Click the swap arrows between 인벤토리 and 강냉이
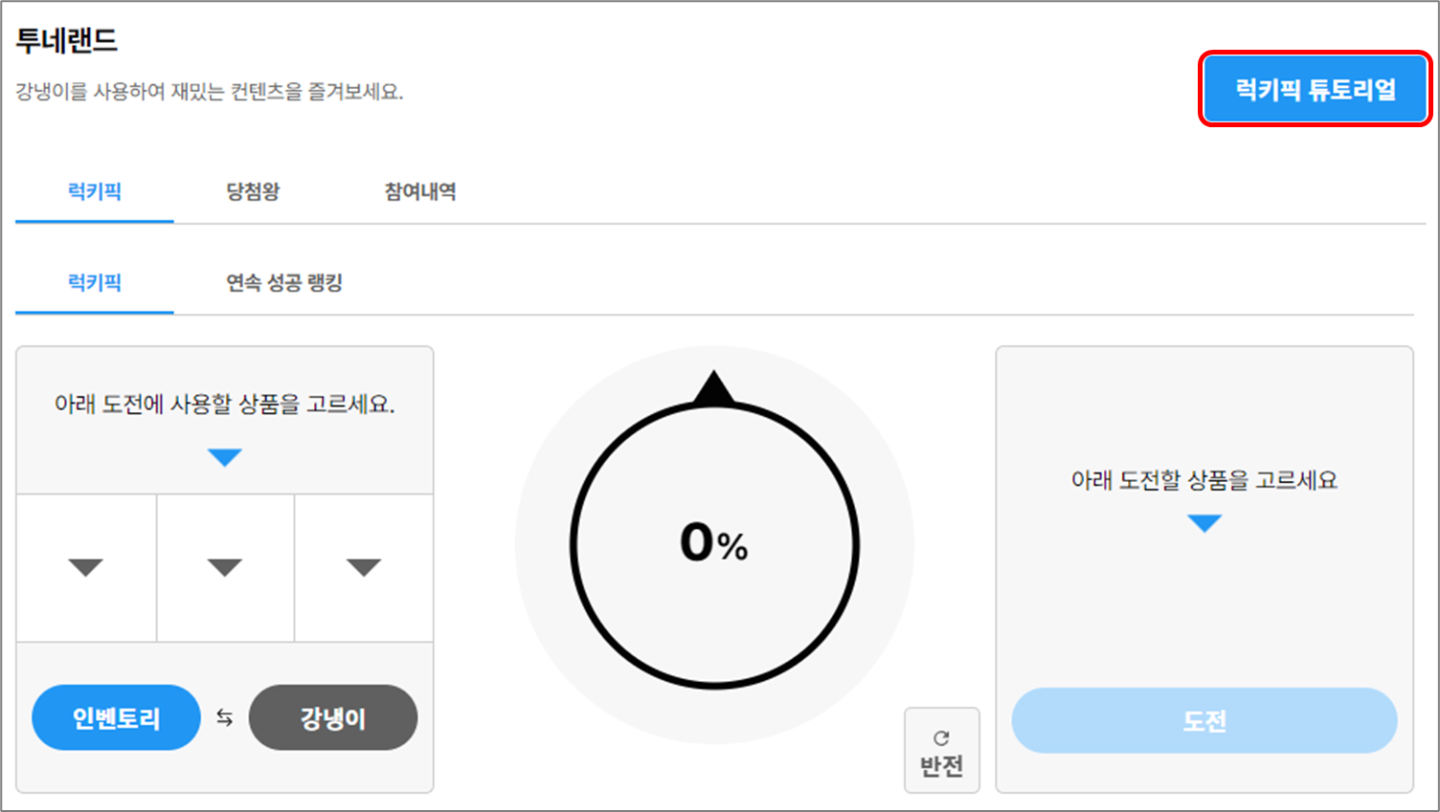 [225, 718]
